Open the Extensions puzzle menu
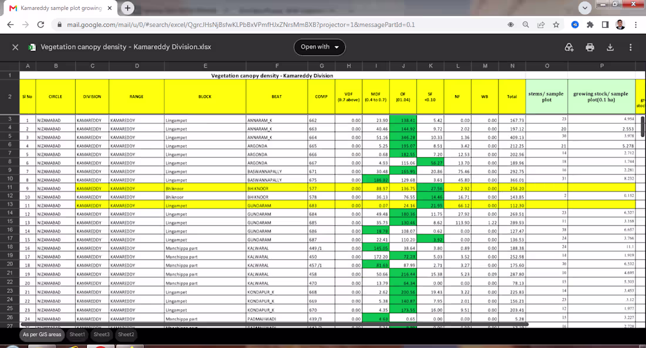The height and width of the screenshot is (348, 646). [590, 25]
